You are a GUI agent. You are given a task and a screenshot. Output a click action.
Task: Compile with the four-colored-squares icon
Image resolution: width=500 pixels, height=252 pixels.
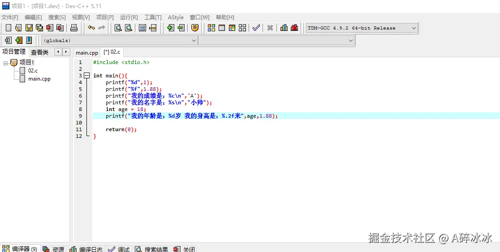(x=211, y=28)
